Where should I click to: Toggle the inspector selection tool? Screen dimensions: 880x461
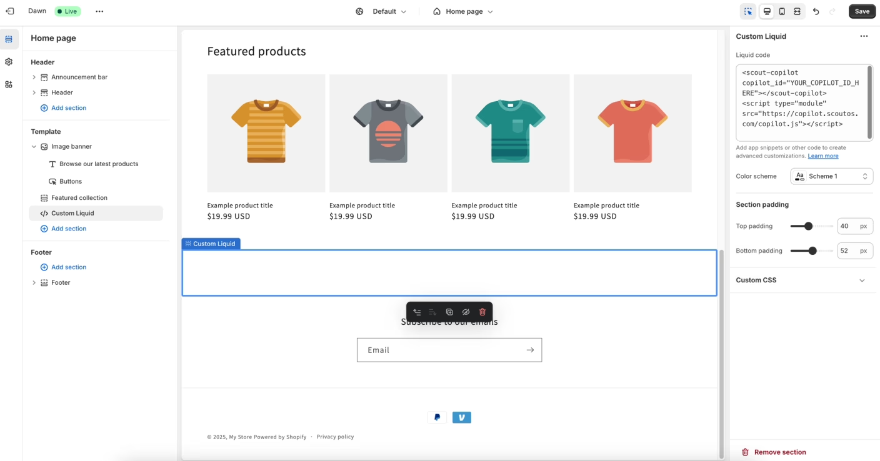748,11
